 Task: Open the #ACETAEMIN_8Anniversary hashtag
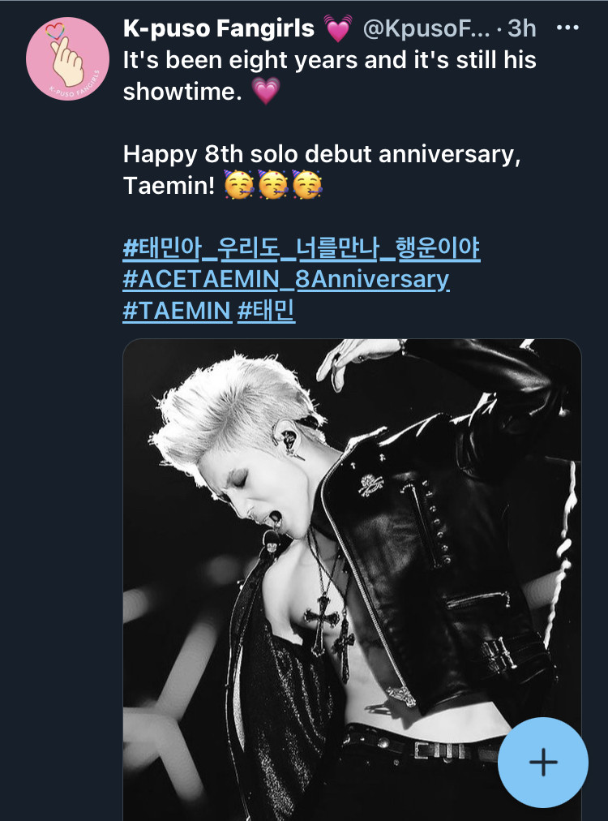[x=286, y=279]
